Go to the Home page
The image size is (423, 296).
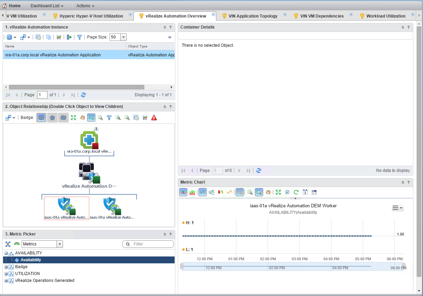coord(11,6)
